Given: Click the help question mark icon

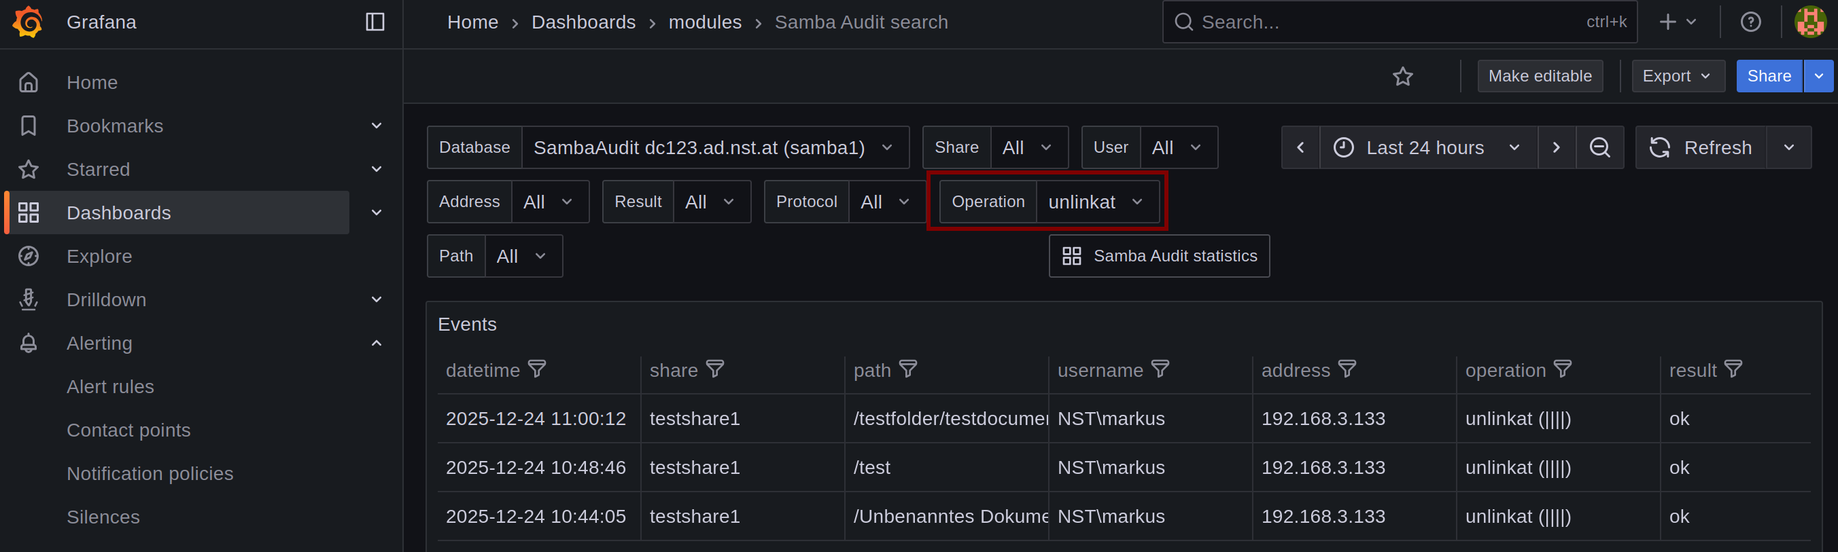Looking at the screenshot, I should (1750, 22).
